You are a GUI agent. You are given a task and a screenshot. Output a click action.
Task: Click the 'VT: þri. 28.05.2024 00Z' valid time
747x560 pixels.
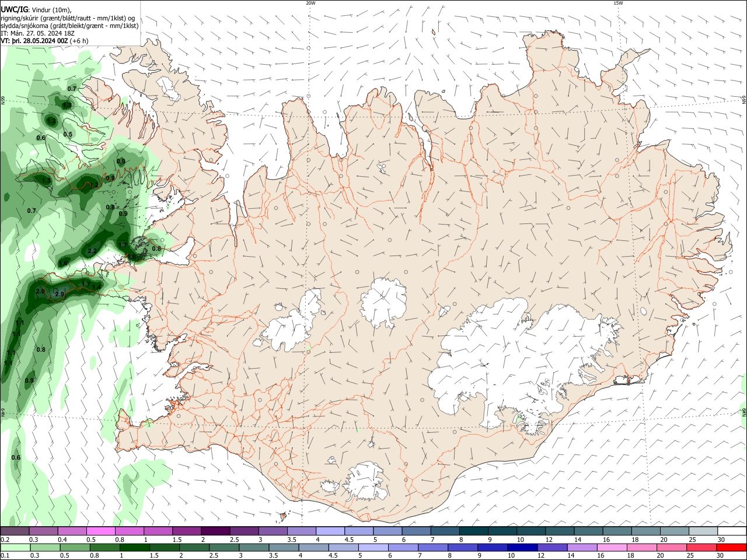click(x=34, y=41)
